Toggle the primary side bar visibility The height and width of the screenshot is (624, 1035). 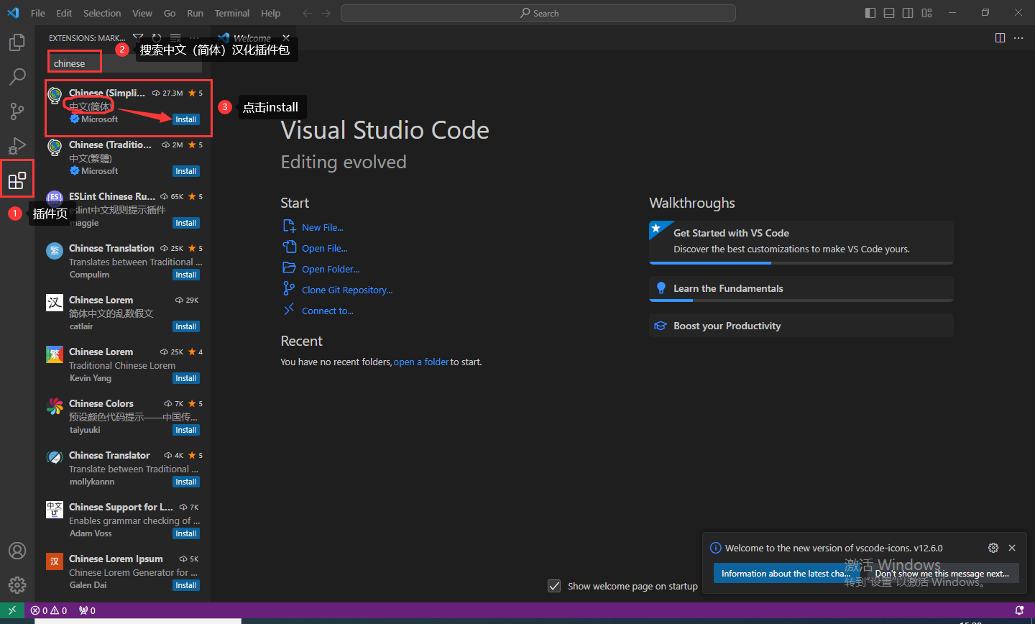click(870, 13)
